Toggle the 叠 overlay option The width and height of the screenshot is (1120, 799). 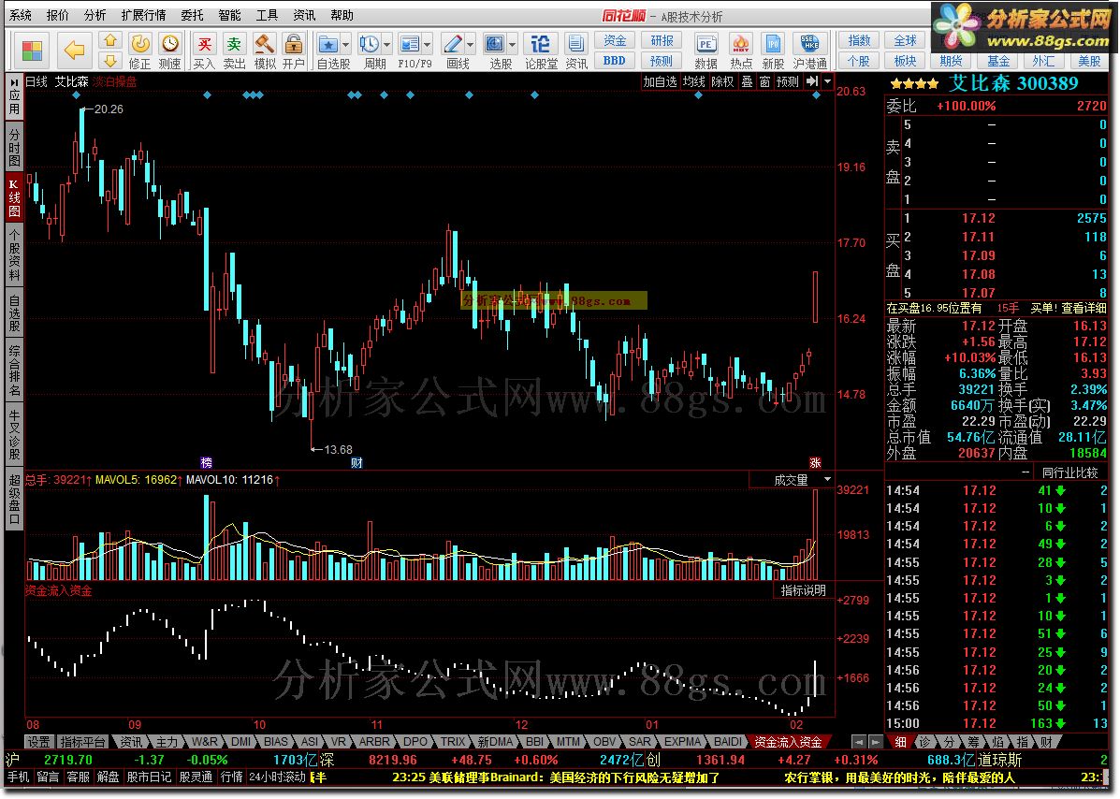748,81
